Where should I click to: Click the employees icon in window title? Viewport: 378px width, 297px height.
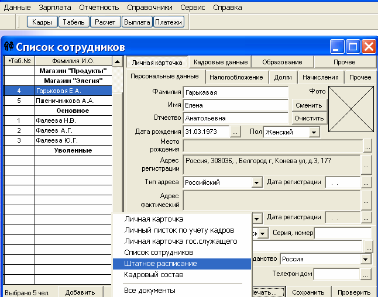click(9, 46)
